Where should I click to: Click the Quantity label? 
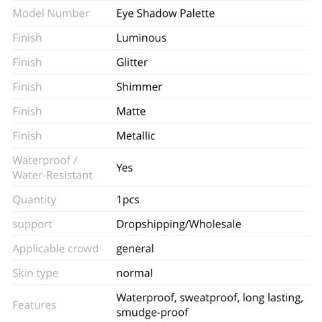pos(34,200)
